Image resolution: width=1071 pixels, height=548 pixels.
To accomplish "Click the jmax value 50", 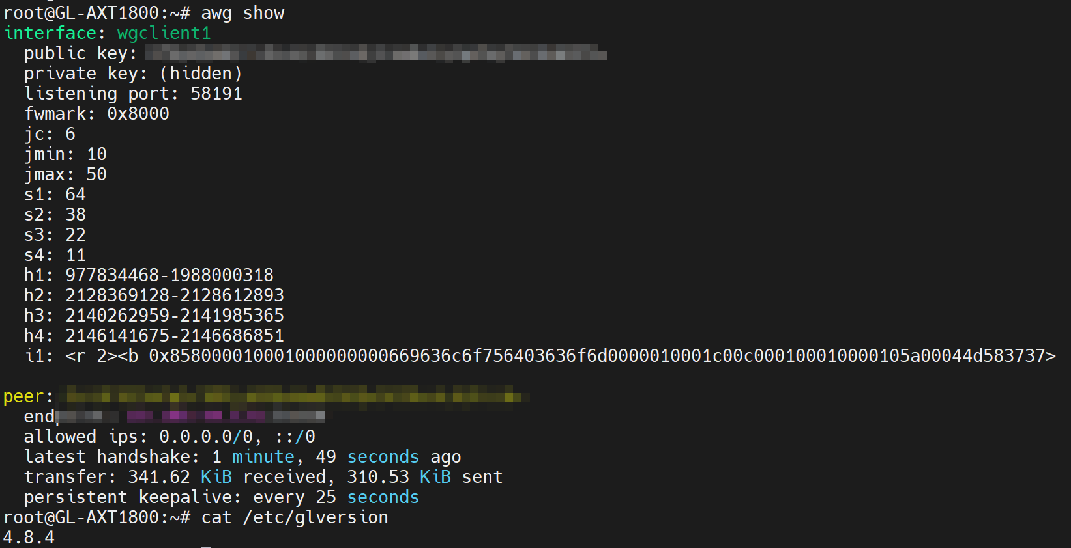I will [96, 174].
